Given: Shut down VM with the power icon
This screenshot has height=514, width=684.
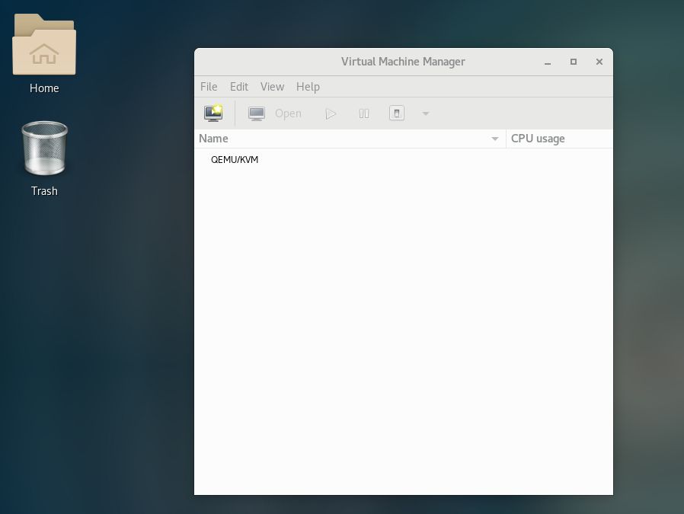Looking at the screenshot, I should pyautogui.click(x=397, y=113).
